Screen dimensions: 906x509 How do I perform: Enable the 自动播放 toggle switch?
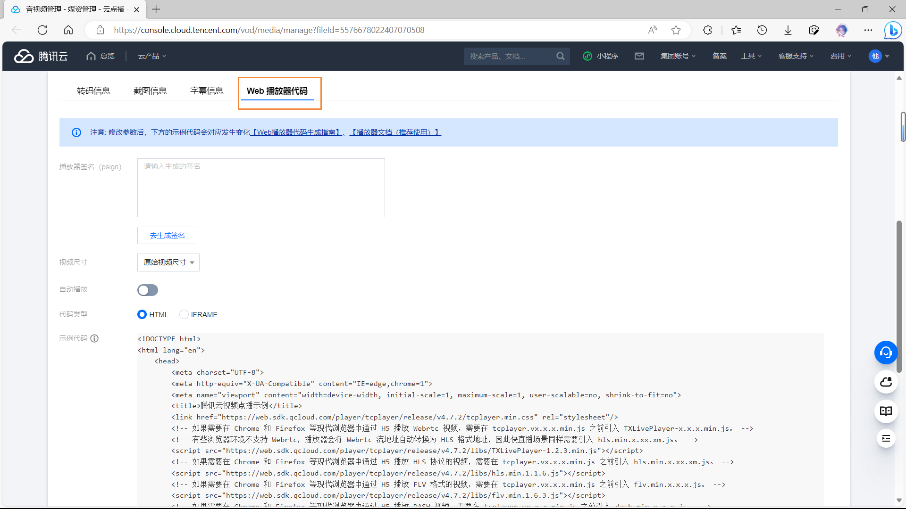coord(148,290)
